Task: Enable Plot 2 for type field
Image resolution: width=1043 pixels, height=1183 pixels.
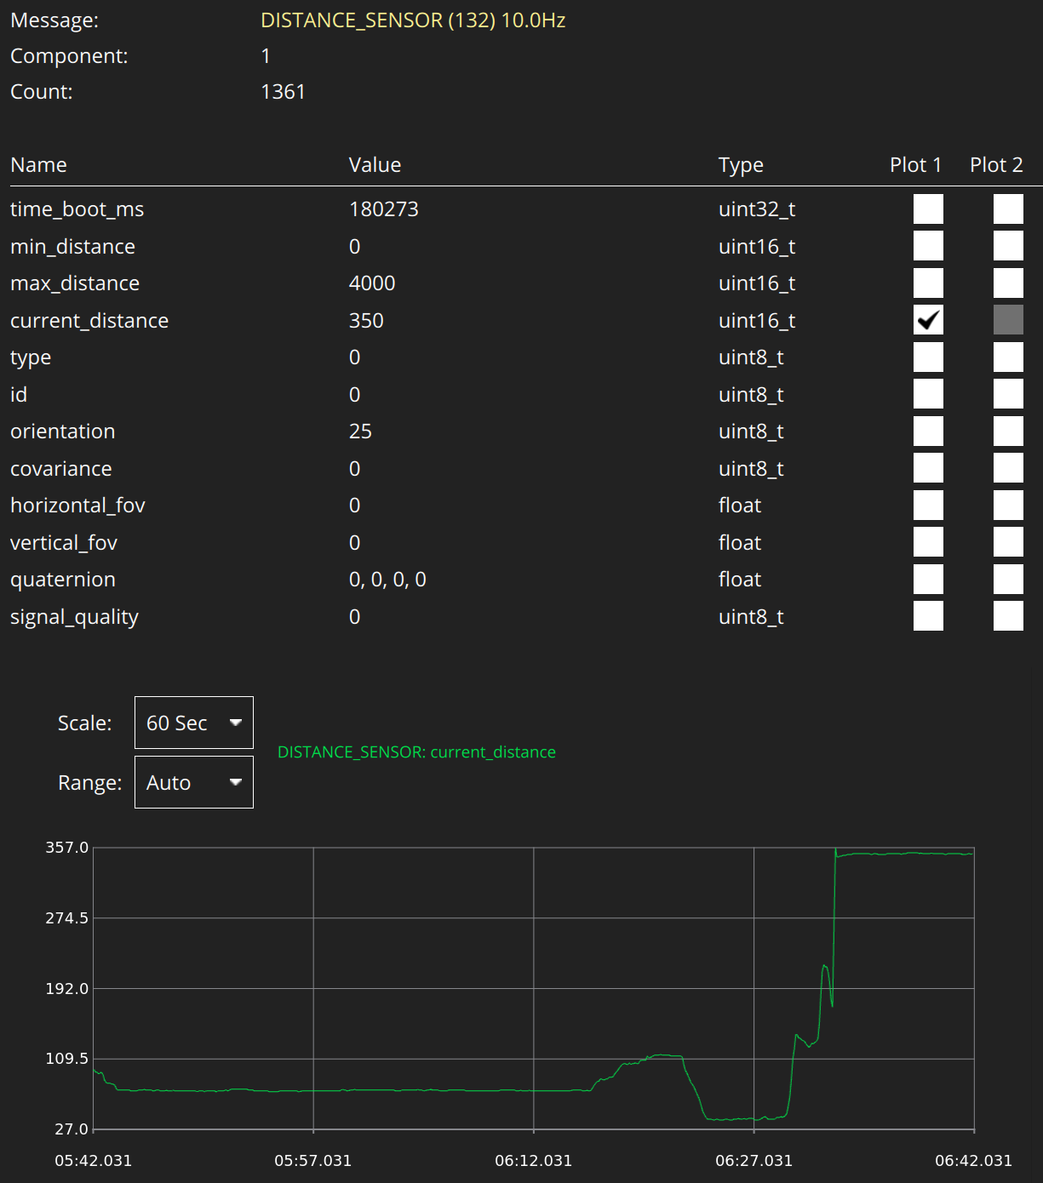Action: (x=1008, y=357)
